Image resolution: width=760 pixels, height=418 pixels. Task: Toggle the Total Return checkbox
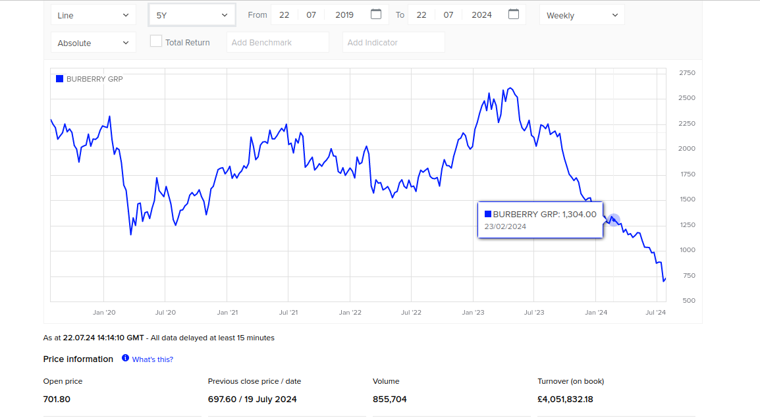(156, 41)
